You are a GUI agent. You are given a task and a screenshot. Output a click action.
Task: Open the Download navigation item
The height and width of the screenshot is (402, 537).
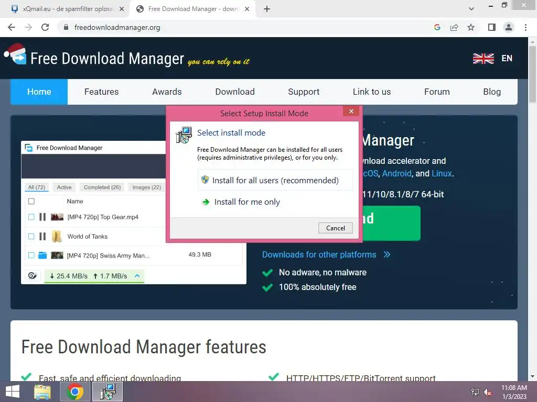[x=235, y=92]
